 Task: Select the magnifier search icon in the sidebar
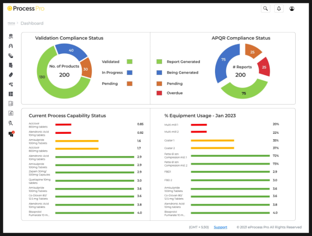click(11, 123)
